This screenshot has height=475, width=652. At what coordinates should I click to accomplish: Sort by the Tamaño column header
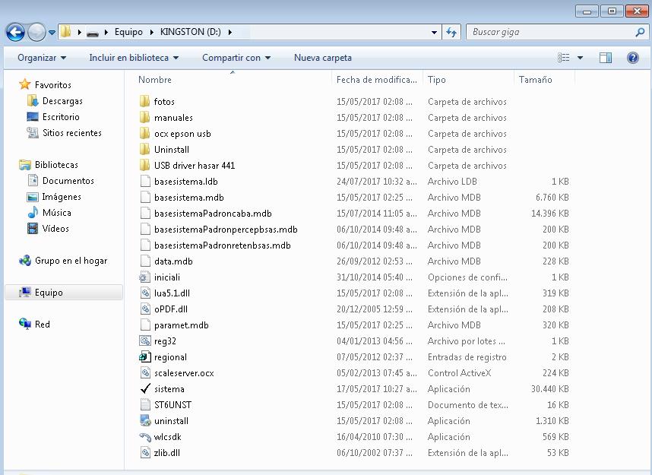tap(535, 80)
